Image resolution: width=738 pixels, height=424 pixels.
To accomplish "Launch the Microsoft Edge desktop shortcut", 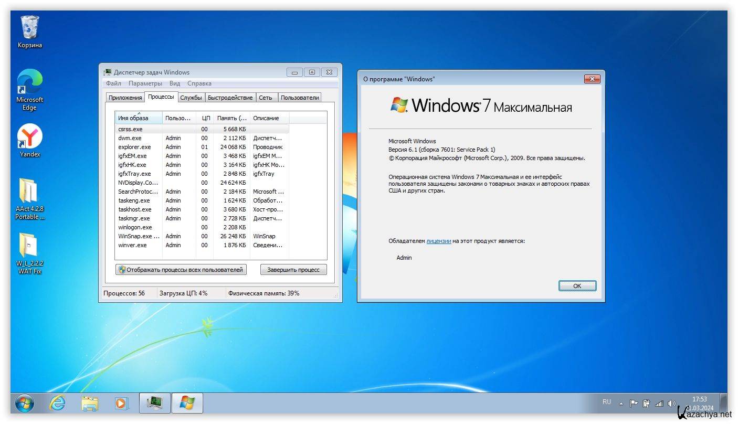I will click(30, 83).
